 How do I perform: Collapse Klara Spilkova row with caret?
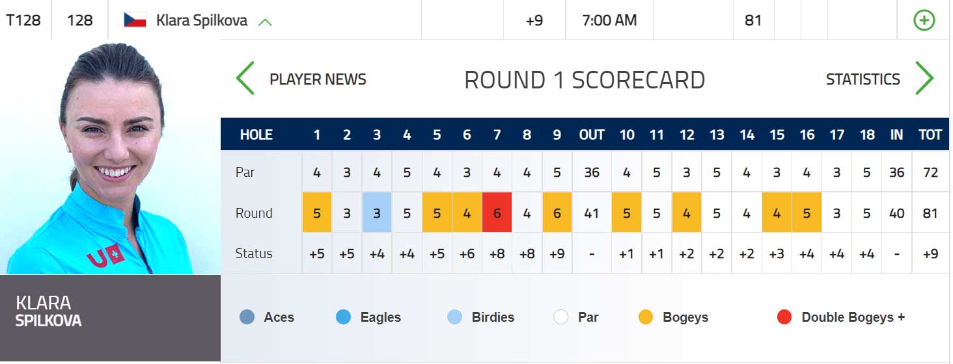point(264,21)
